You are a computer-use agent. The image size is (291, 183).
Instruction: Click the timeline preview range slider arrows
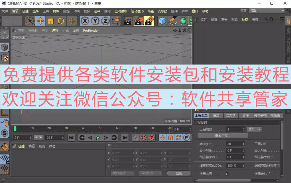click(x=38, y=137)
